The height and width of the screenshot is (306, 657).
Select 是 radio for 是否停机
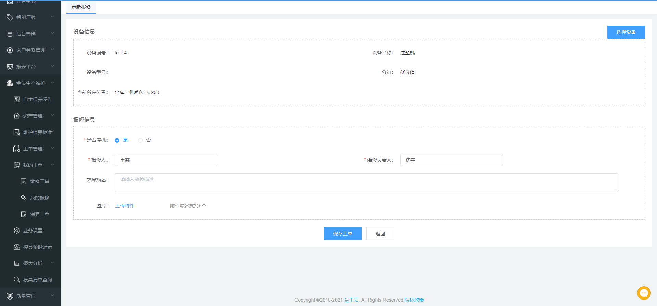117,140
